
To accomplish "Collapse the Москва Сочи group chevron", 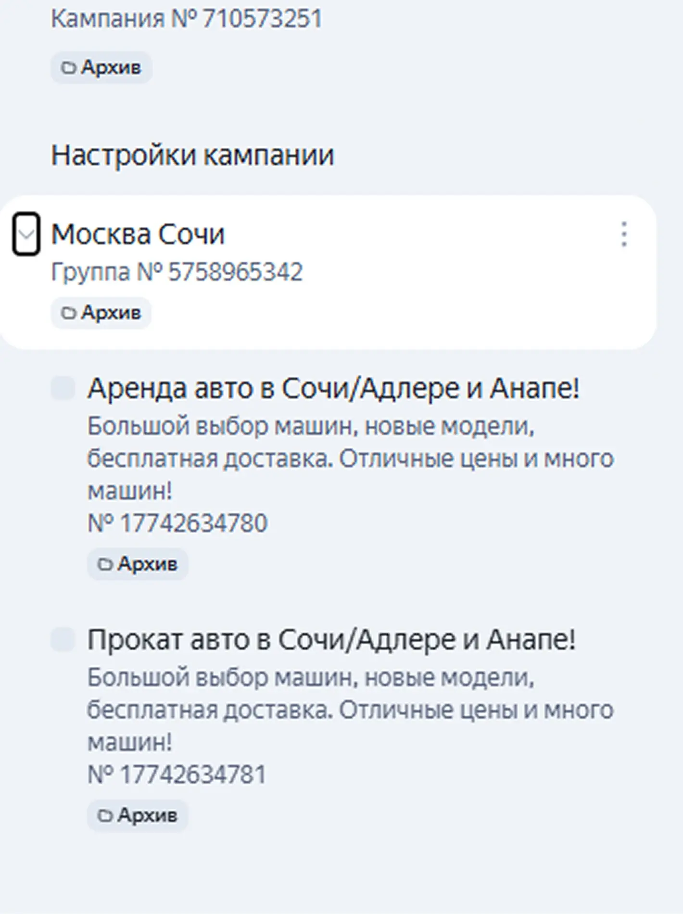I will point(26,234).
